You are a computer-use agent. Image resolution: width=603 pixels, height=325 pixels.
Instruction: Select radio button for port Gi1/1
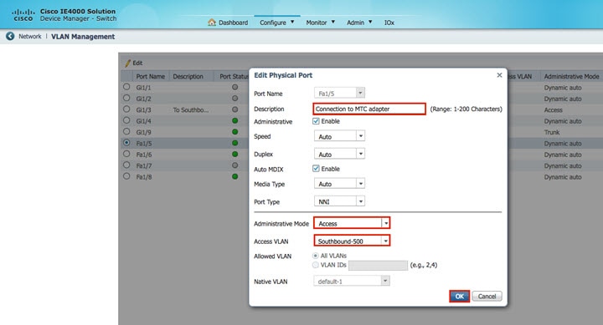click(x=126, y=87)
